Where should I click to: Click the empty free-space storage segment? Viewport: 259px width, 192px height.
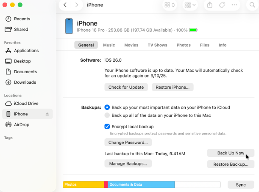tap(198, 184)
